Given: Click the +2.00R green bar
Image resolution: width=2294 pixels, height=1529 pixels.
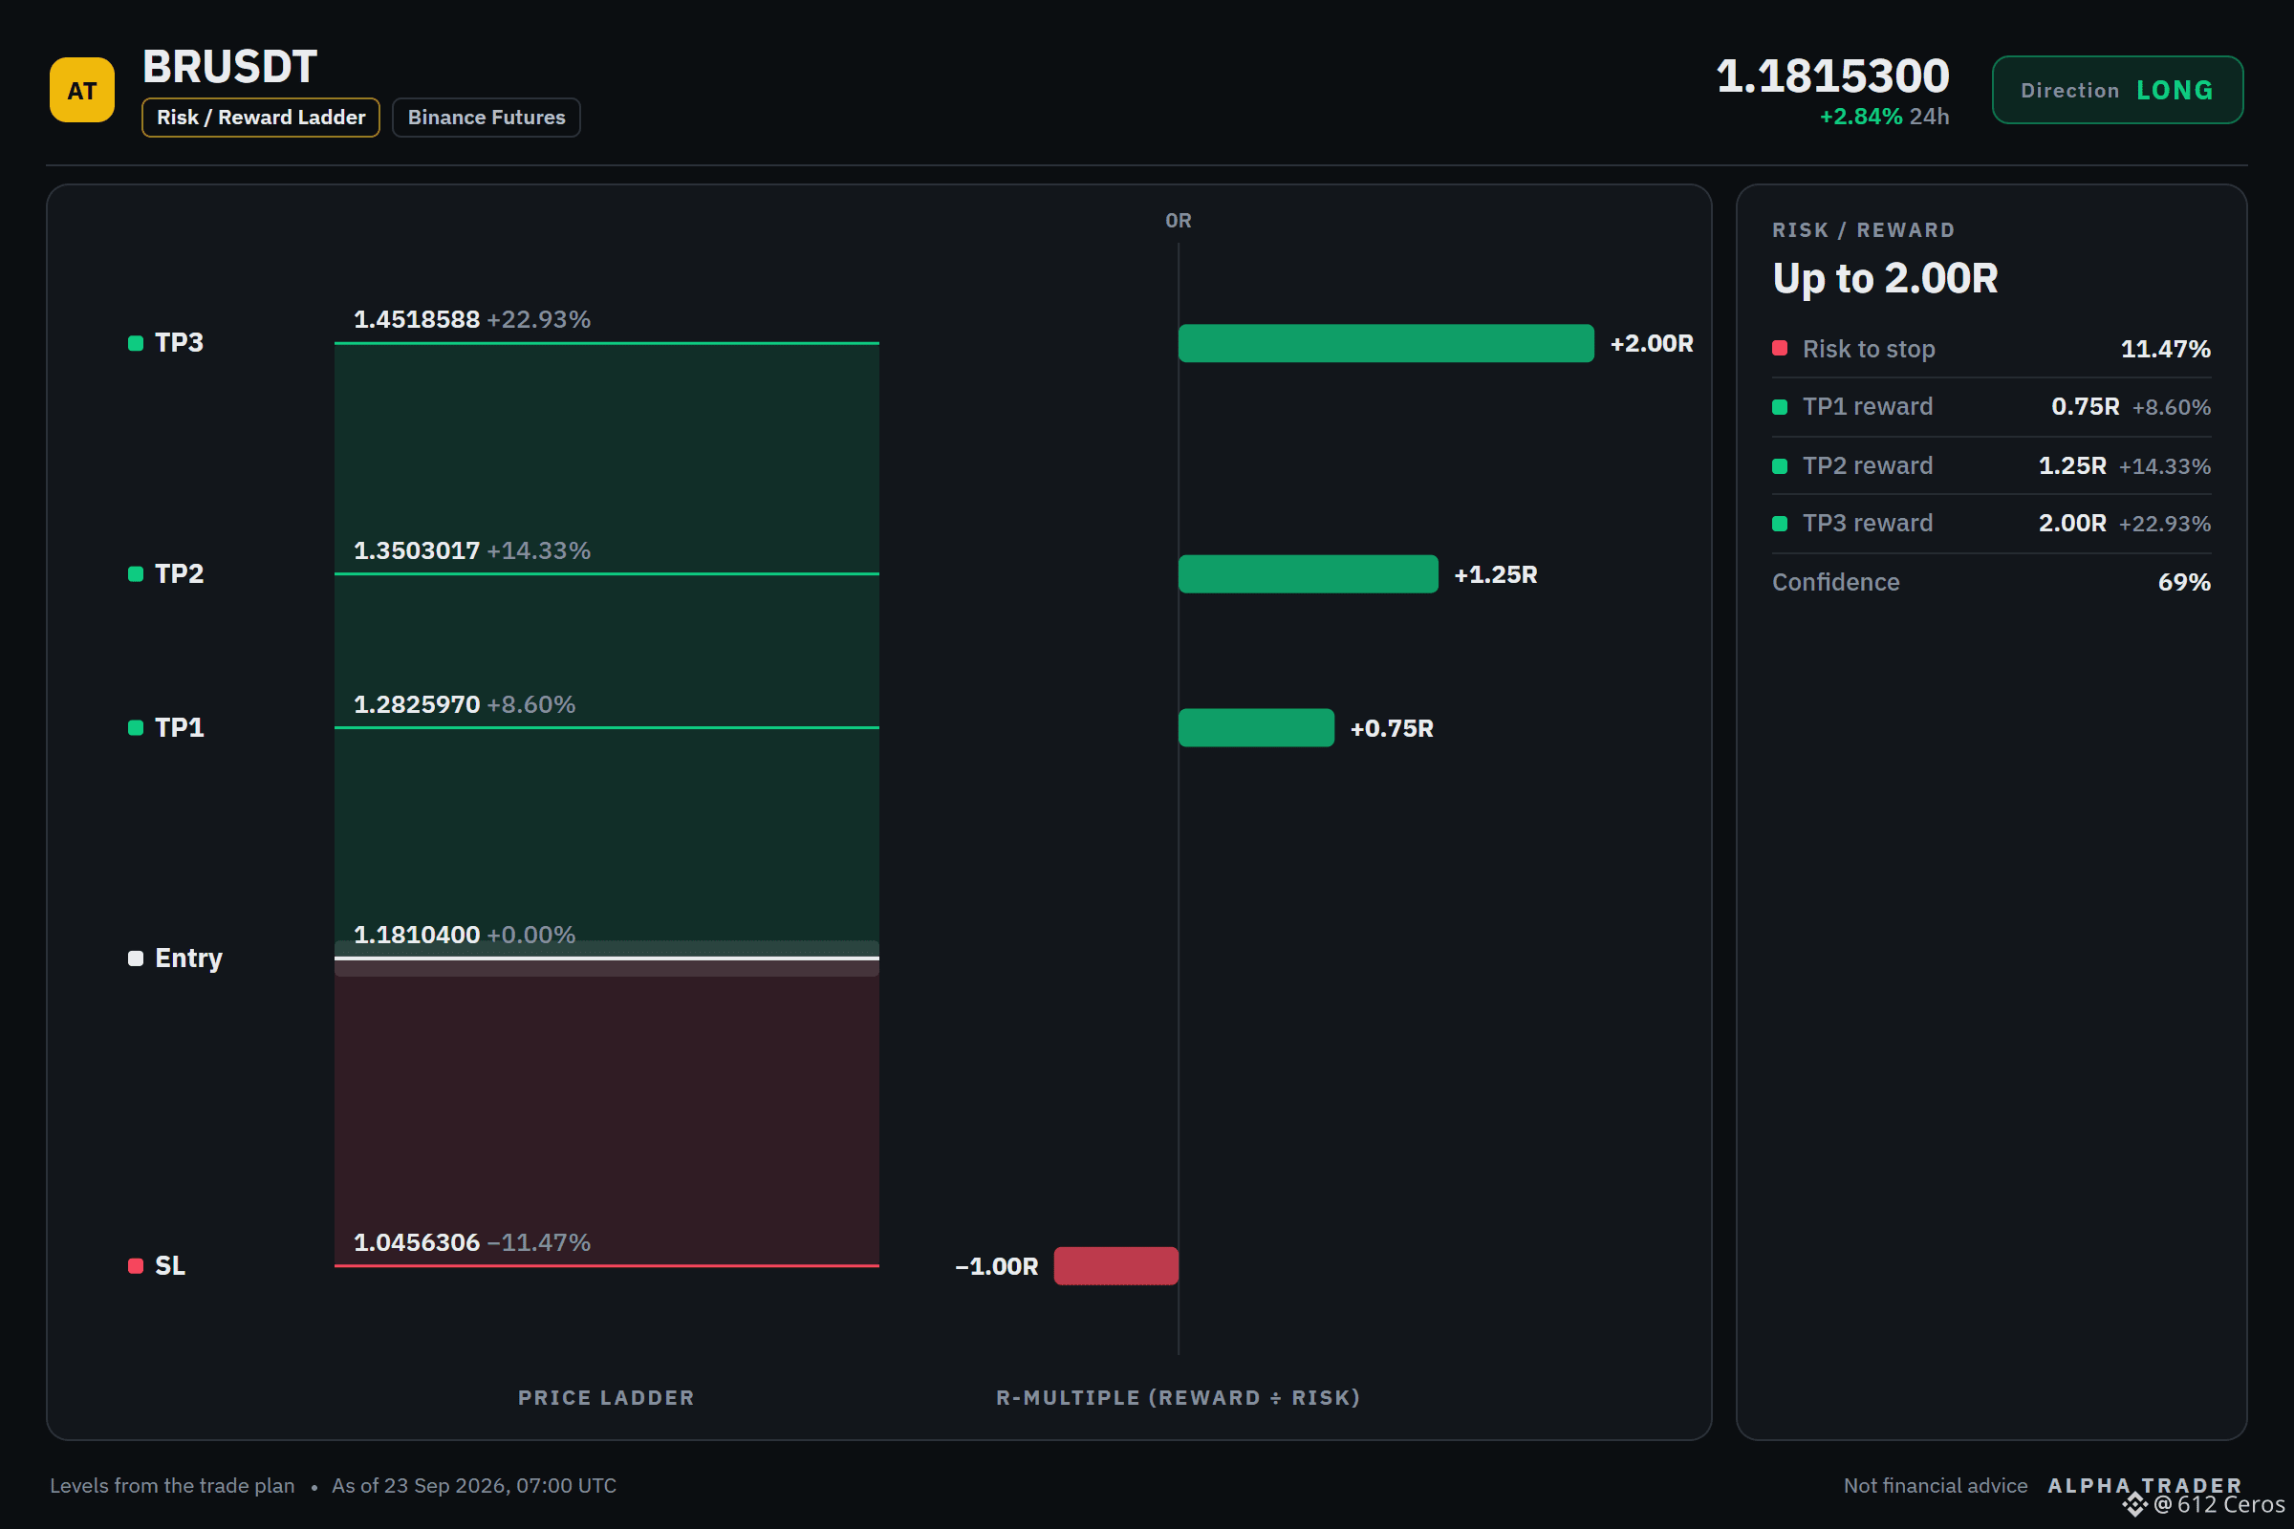Looking at the screenshot, I should pyautogui.click(x=1386, y=343).
